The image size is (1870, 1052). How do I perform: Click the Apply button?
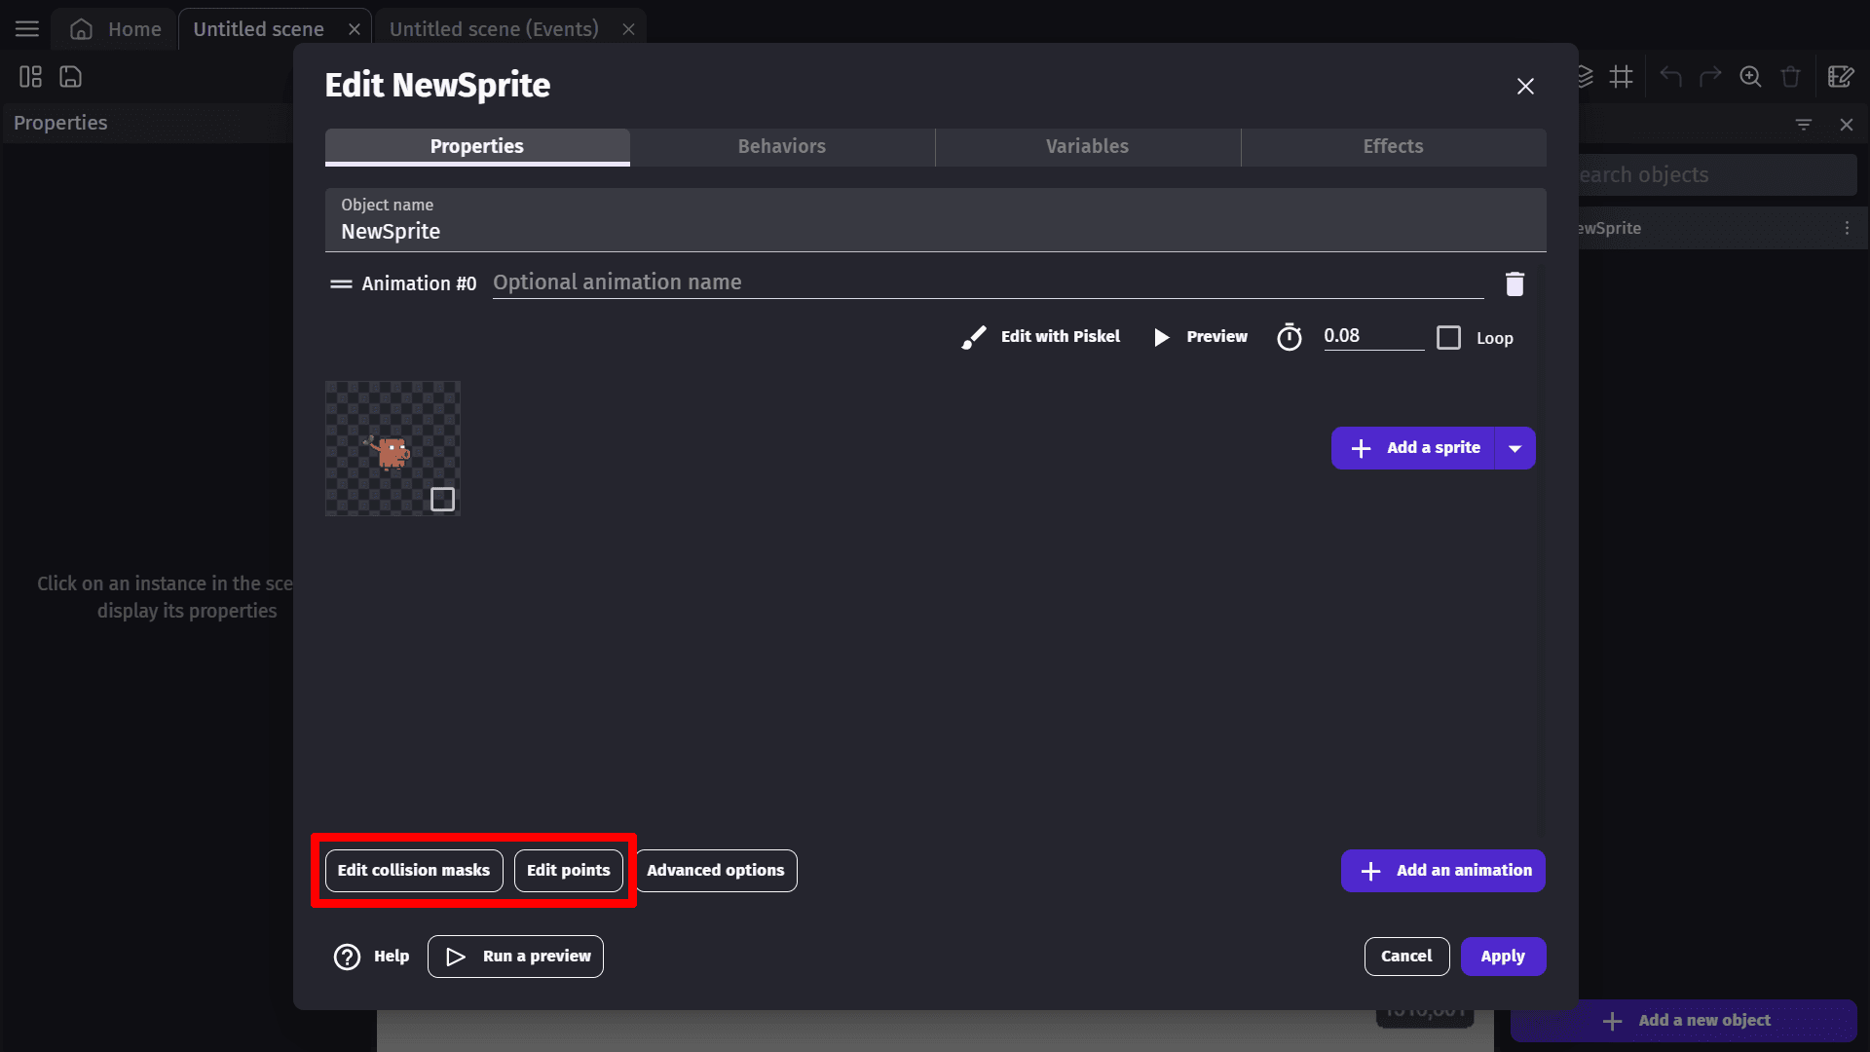coord(1502,957)
